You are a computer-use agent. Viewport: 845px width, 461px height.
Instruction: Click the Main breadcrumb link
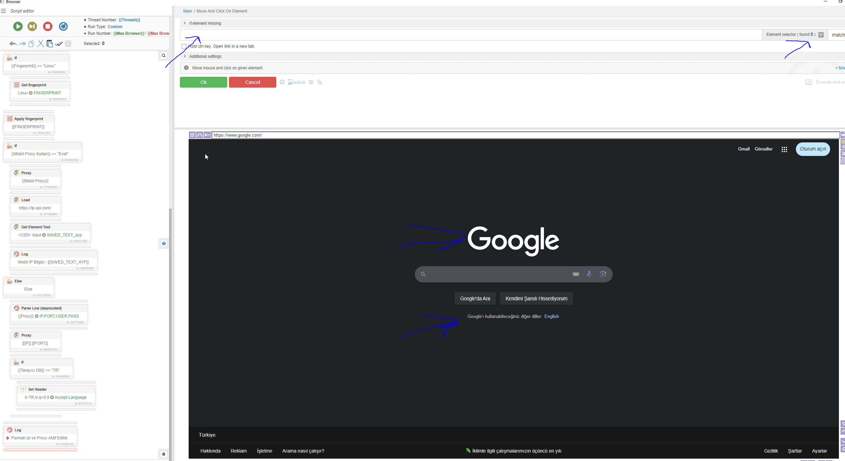coord(187,11)
